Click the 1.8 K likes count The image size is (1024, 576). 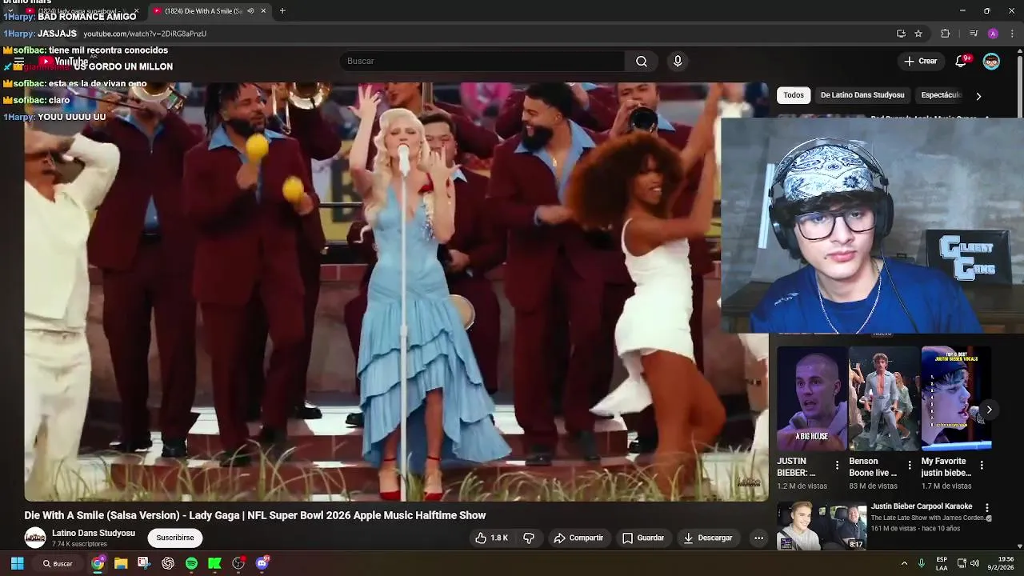click(499, 538)
